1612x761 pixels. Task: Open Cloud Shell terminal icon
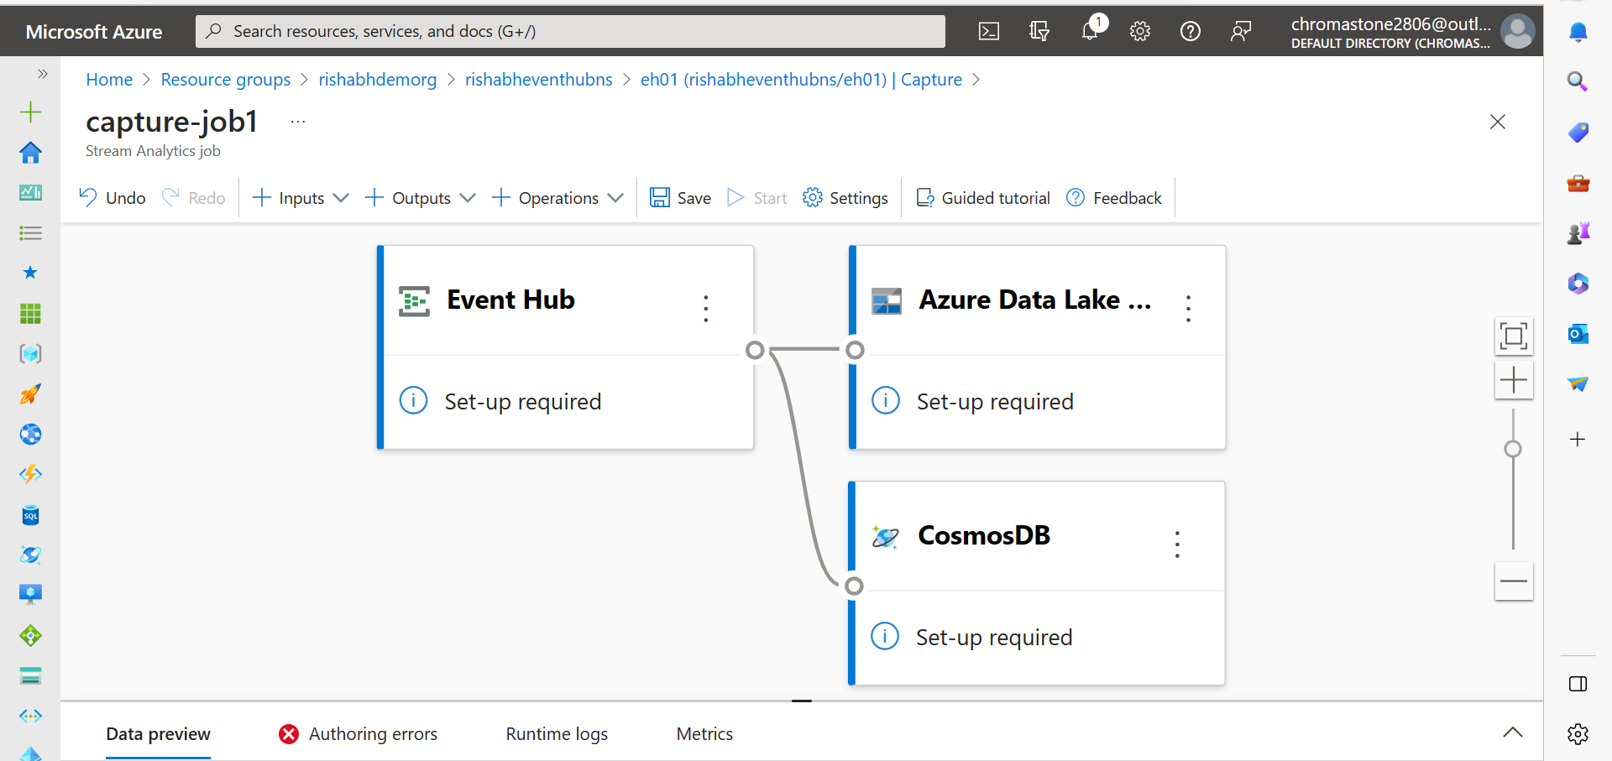pyautogui.click(x=989, y=32)
